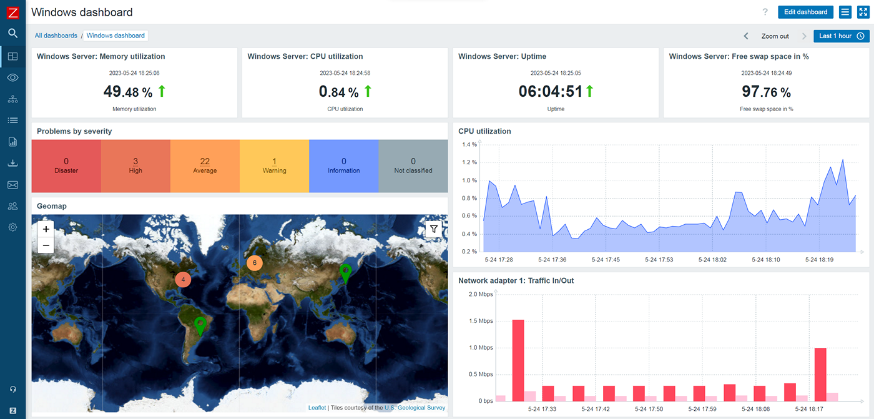Click the orange Average severity cell
The width and height of the screenshot is (874, 419).
click(x=205, y=165)
